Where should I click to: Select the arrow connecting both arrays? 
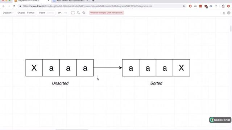pos(108,68)
